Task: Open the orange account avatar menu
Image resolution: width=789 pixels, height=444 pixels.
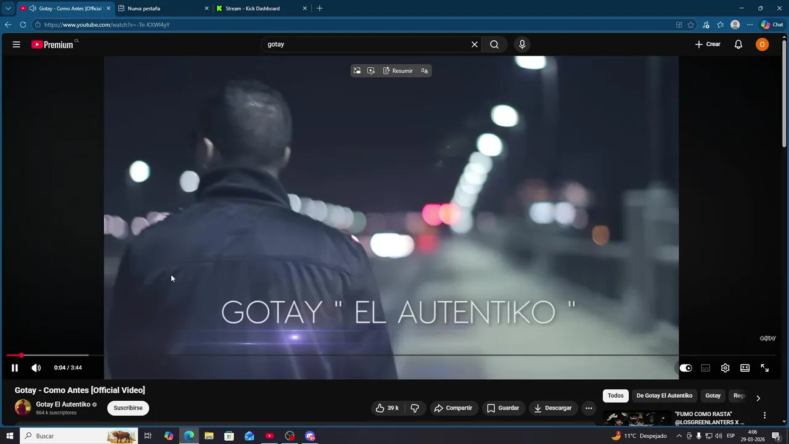Action: point(762,44)
